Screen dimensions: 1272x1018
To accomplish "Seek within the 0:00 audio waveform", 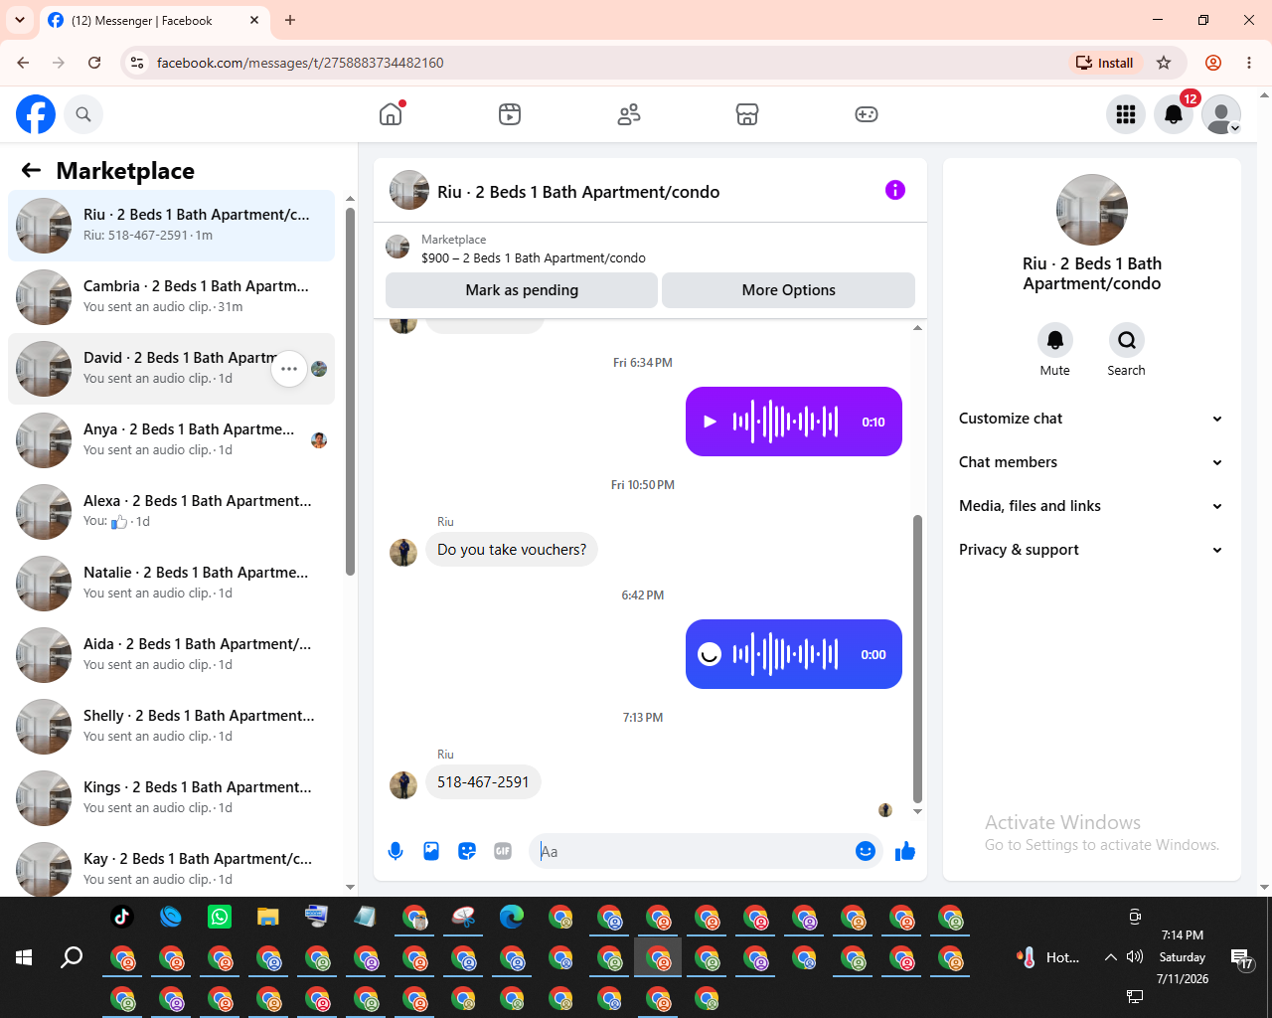I will click(x=786, y=654).
